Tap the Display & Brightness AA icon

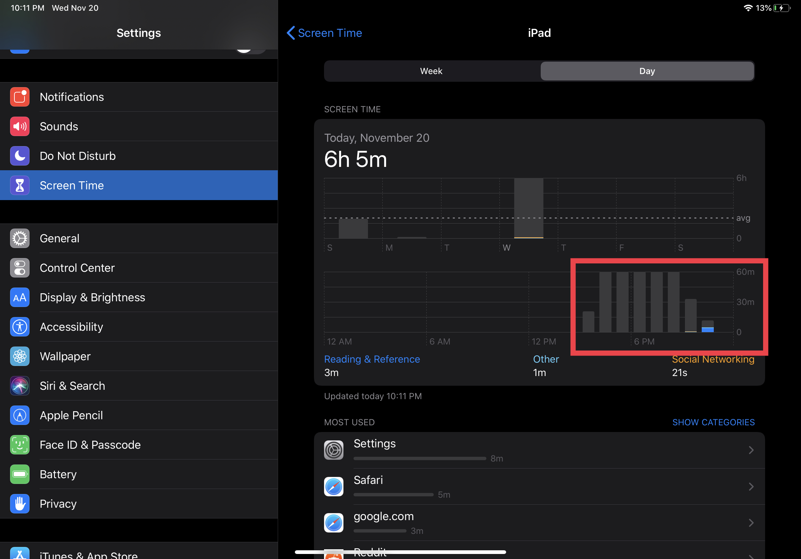pyautogui.click(x=19, y=297)
